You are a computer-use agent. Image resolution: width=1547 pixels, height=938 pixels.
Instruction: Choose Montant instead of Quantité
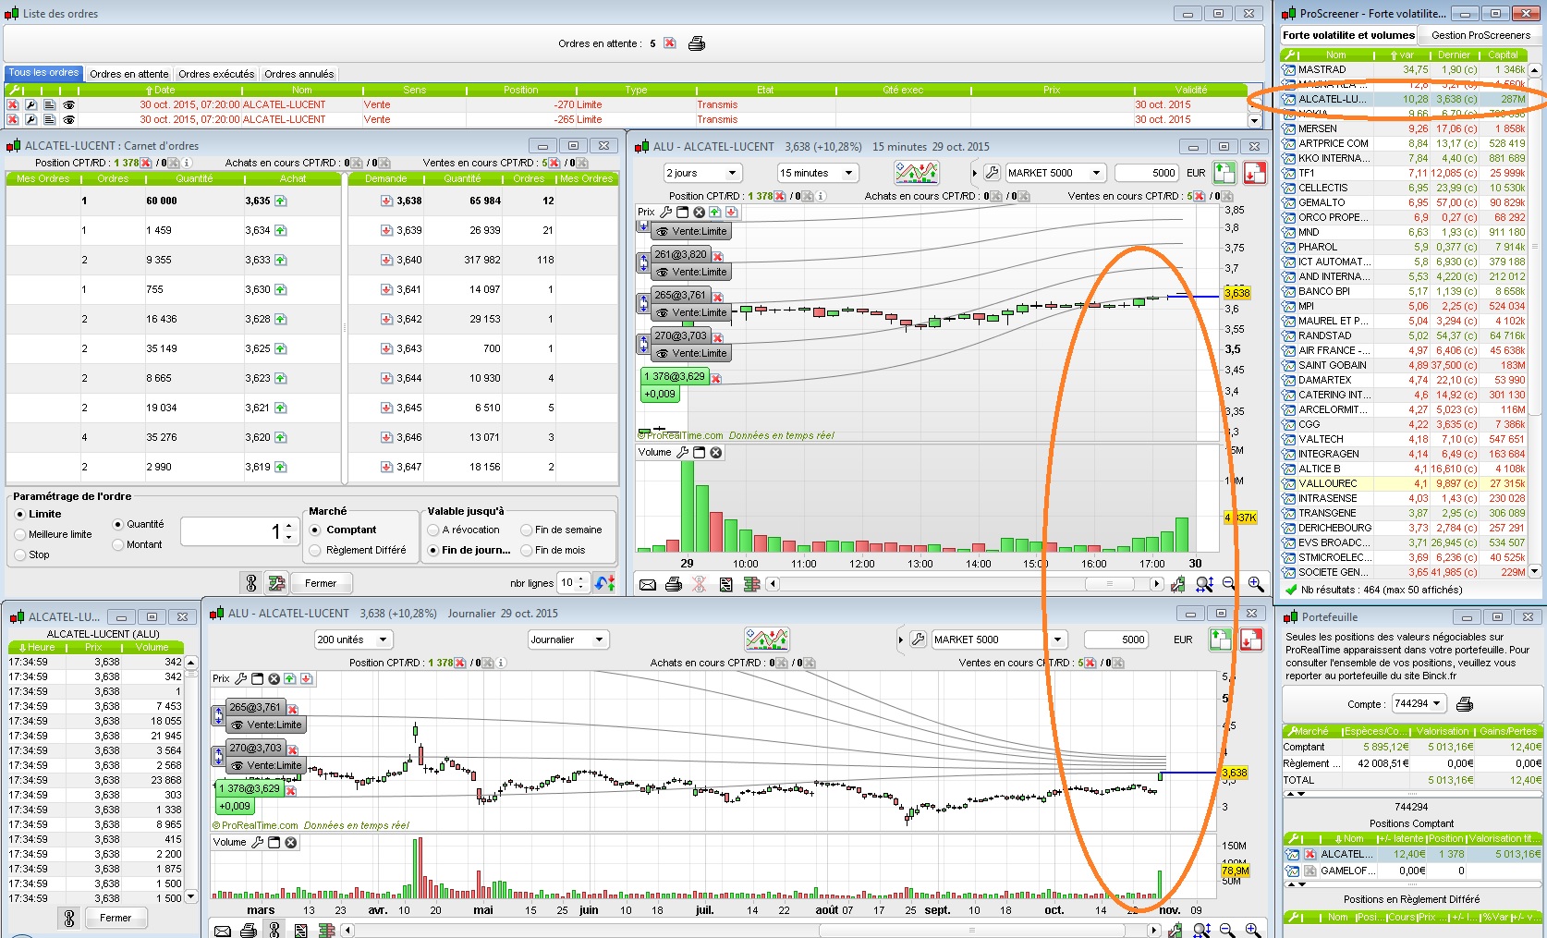click(117, 544)
